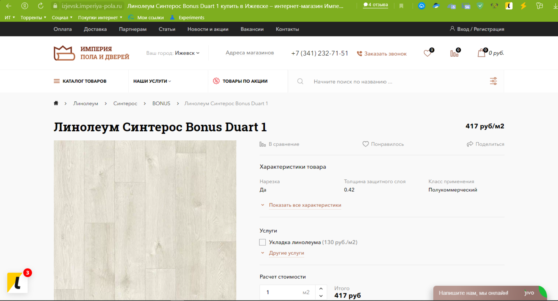The image size is (558, 301).
Task: Expand Показать все характеристики
Action: coord(305,205)
